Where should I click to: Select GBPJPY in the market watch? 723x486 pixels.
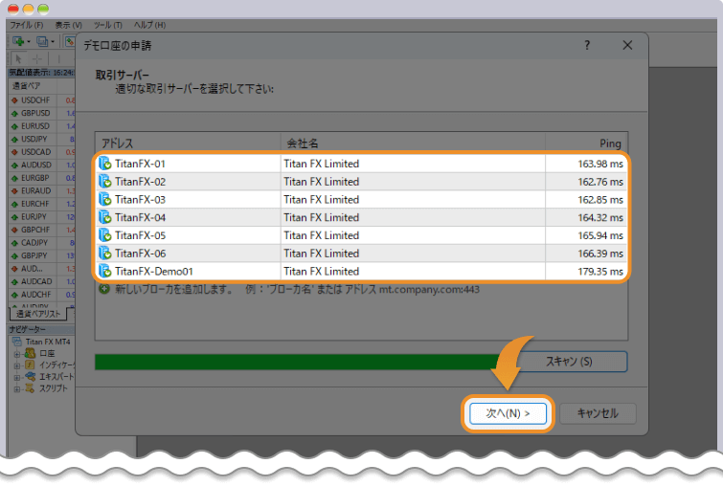point(34,255)
